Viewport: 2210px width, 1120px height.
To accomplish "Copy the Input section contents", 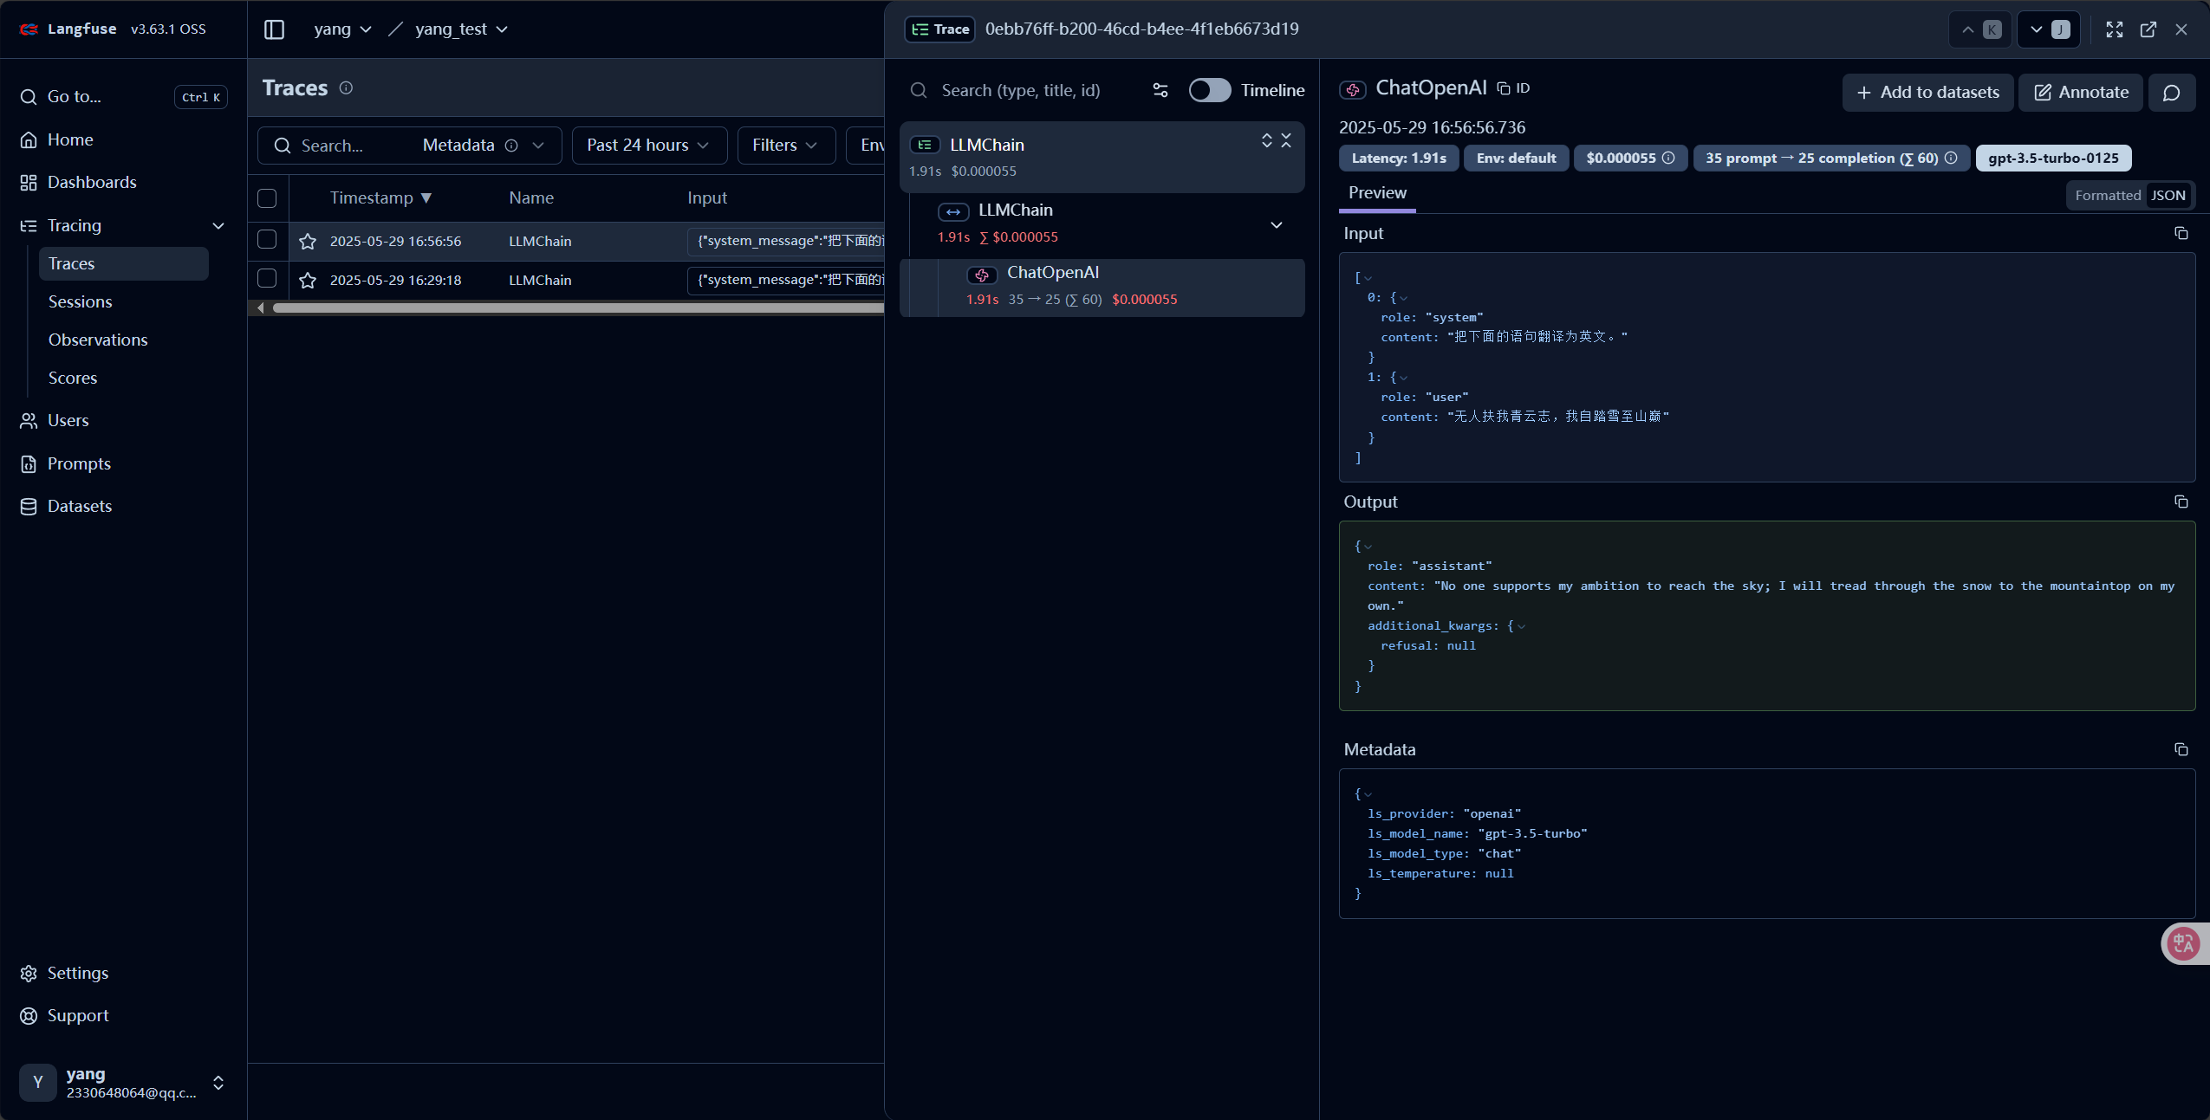I will [2181, 234].
